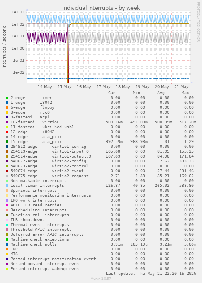Click the 15 May date marker on axis
202x283 pixels.
[x=64, y=87]
